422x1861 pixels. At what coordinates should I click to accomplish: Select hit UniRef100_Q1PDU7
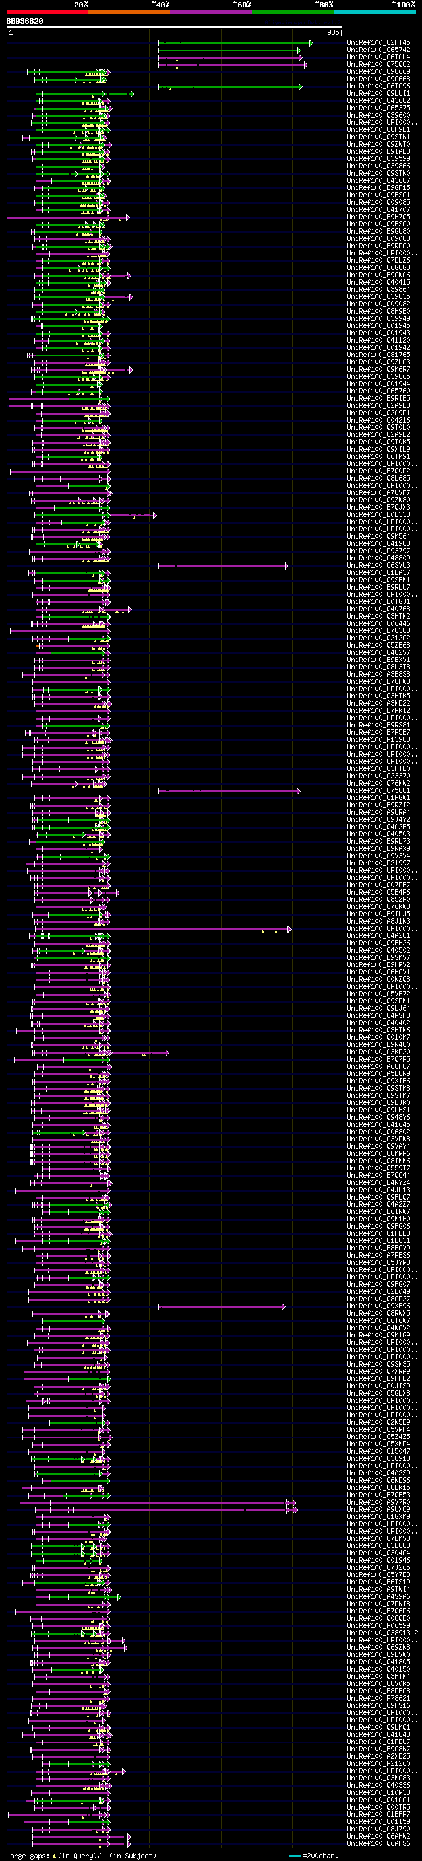pos(378,1741)
